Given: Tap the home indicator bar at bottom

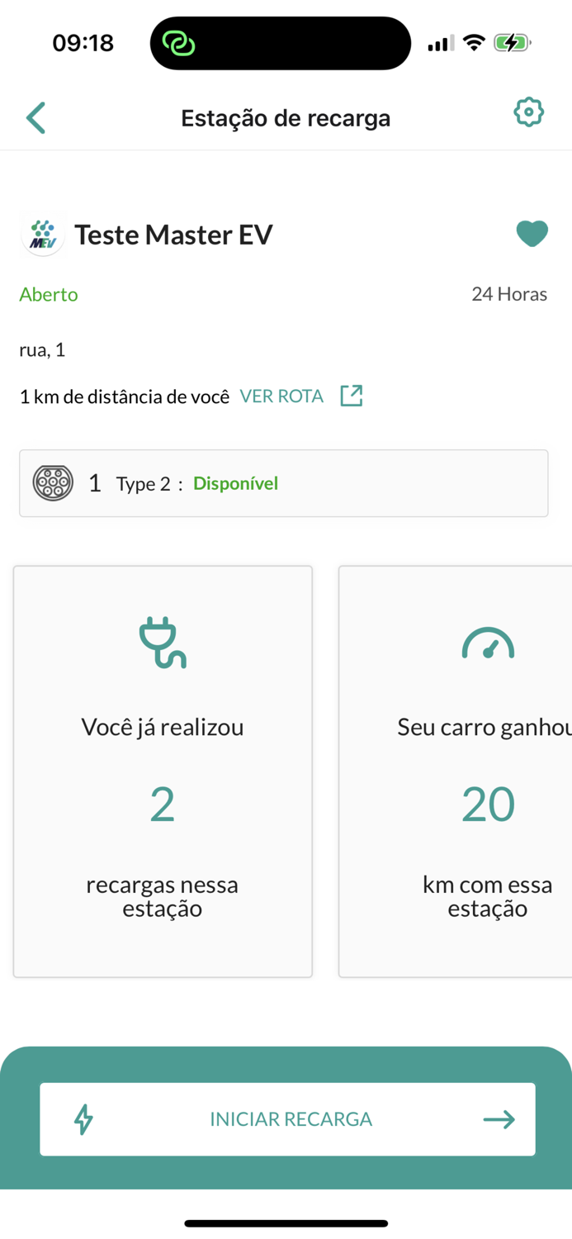Looking at the screenshot, I should click(x=286, y=1223).
